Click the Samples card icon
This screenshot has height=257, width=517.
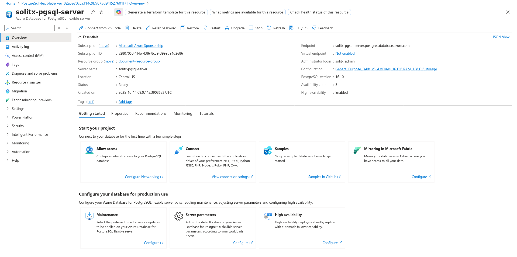click(268, 150)
